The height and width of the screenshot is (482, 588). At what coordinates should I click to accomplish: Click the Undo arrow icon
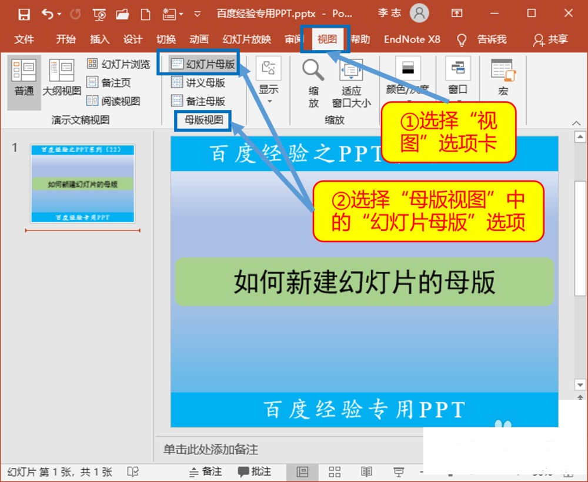pos(47,14)
